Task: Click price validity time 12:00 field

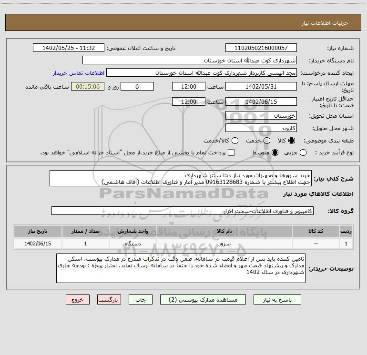Action: point(189,101)
